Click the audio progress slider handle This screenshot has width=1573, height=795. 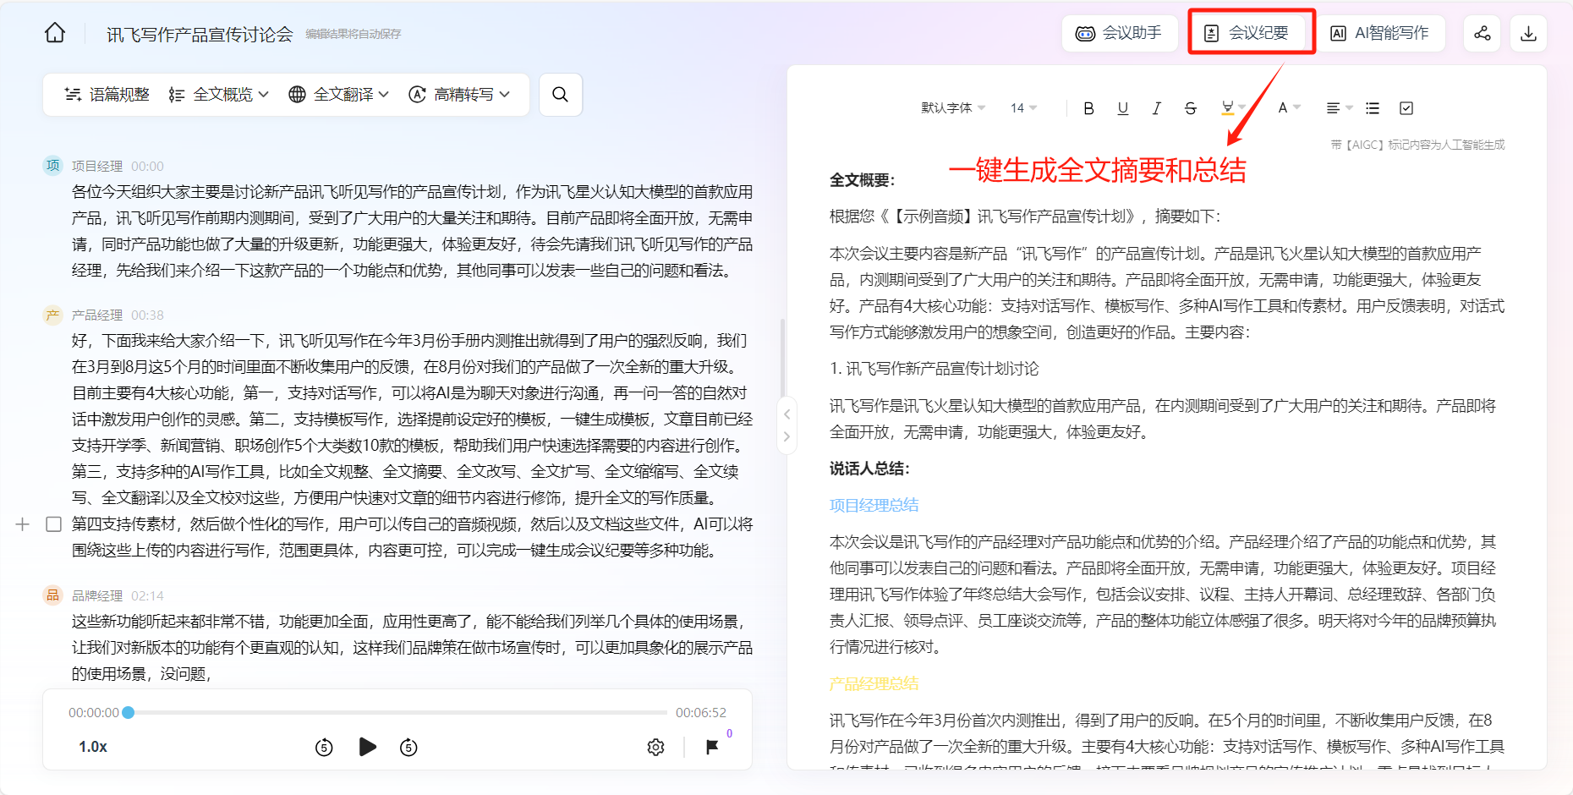tap(129, 713)
